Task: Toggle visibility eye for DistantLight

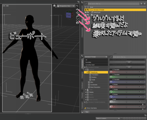Action: coord(86,12)
